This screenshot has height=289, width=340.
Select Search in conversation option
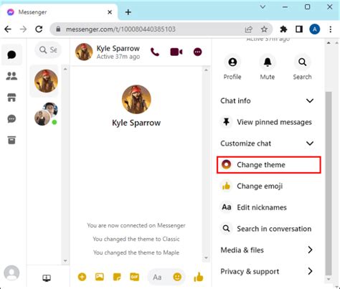(x=268, y=229)
